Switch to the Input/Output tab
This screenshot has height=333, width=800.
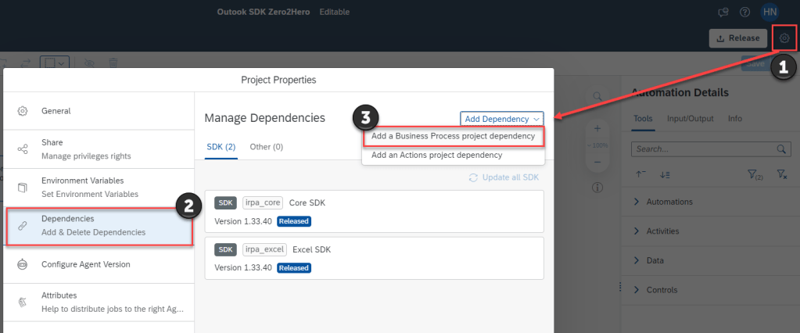[691, 119]
